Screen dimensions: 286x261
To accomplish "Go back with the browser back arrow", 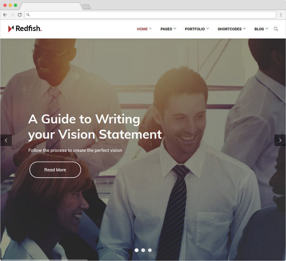I will click(5, 15).
